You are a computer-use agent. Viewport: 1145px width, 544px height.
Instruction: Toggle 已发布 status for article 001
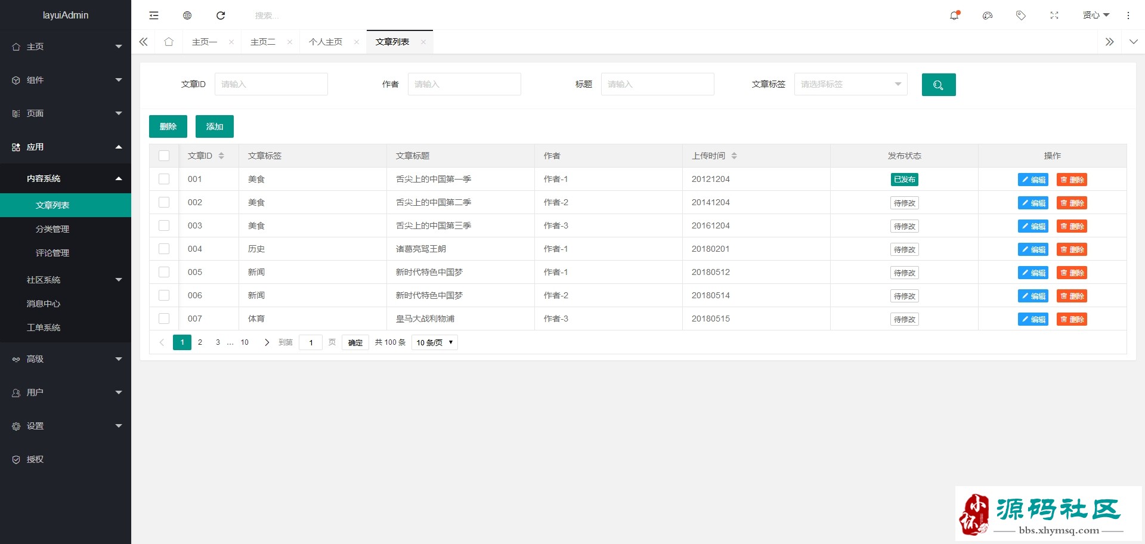click(x=905, y=180)
